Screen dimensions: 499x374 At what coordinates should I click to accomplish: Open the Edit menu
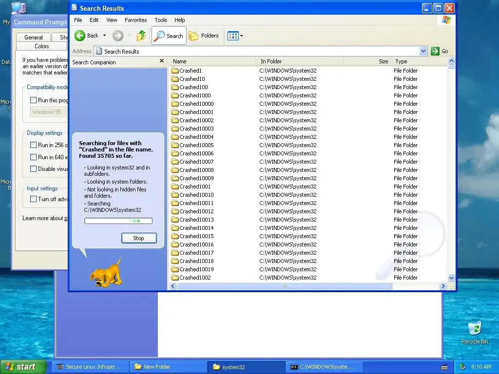(x=94, y=20)
